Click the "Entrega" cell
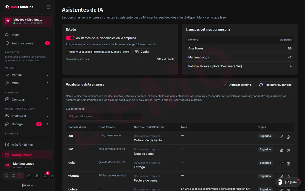 (139, 167)
